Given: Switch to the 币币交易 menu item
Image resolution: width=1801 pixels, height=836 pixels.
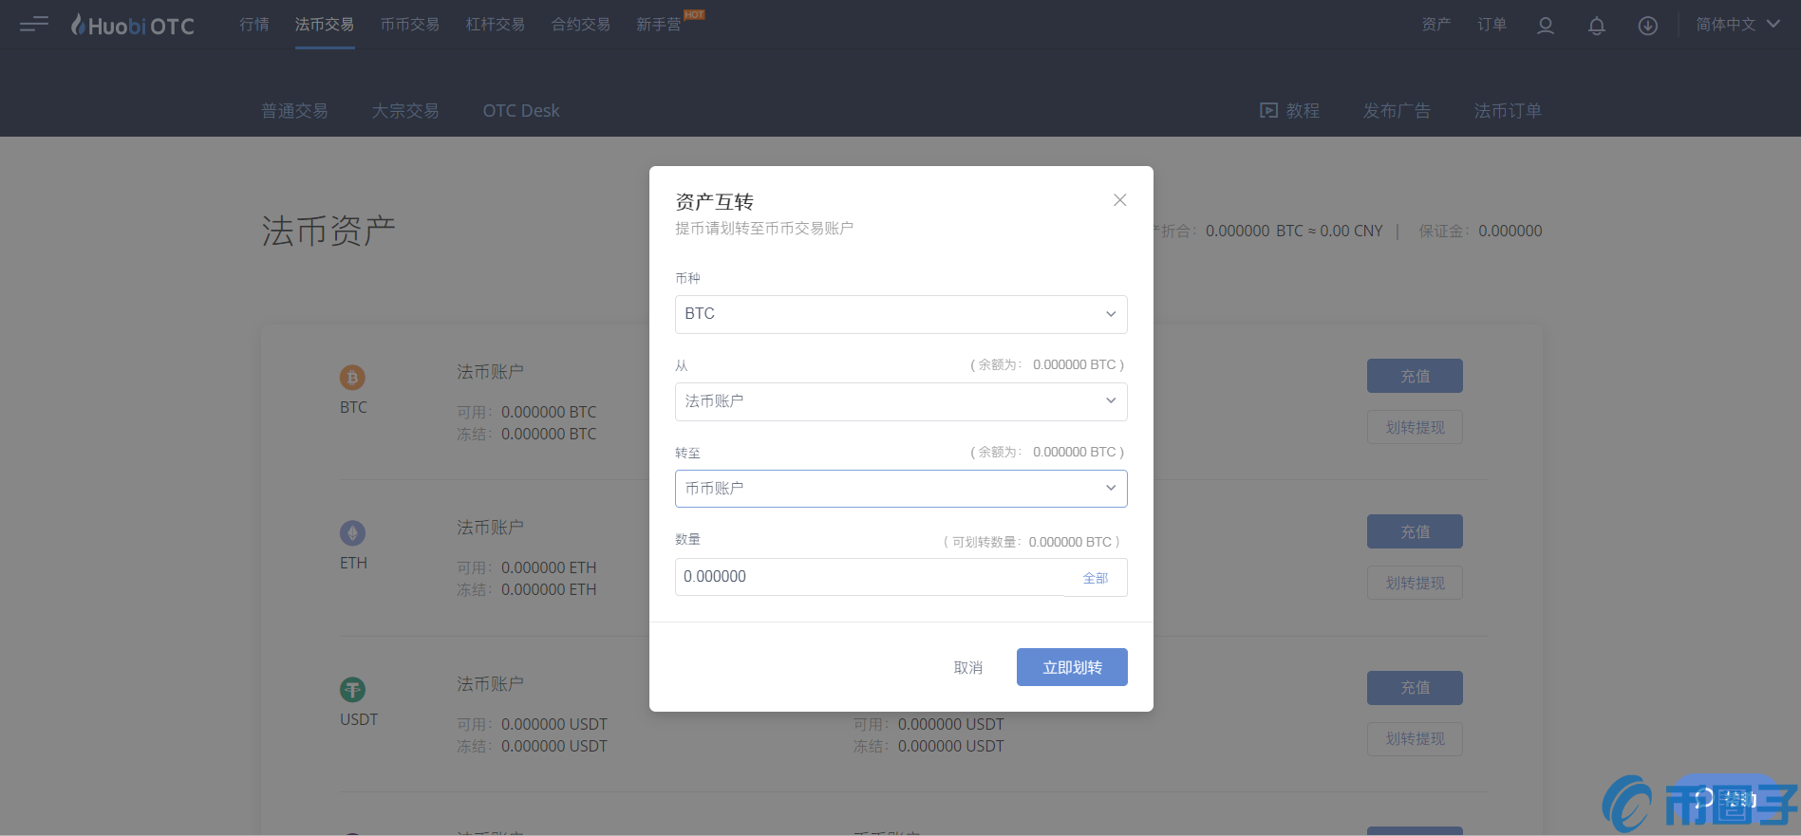Looking at the screenshot, I should point(409,25).
